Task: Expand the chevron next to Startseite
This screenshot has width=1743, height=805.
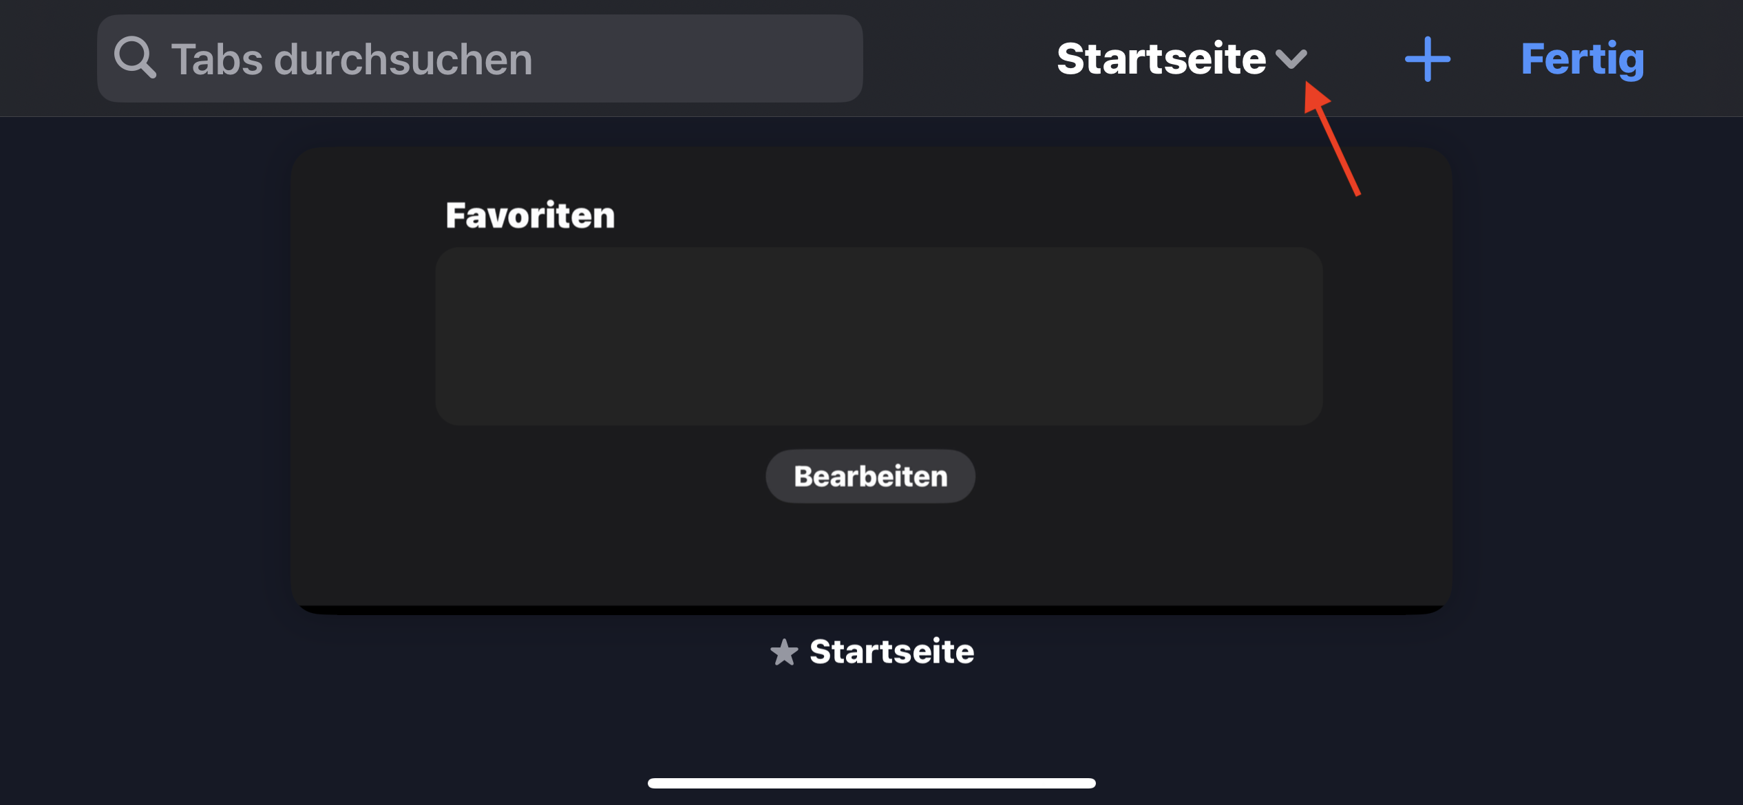Action: click(x=1291, y=59)
